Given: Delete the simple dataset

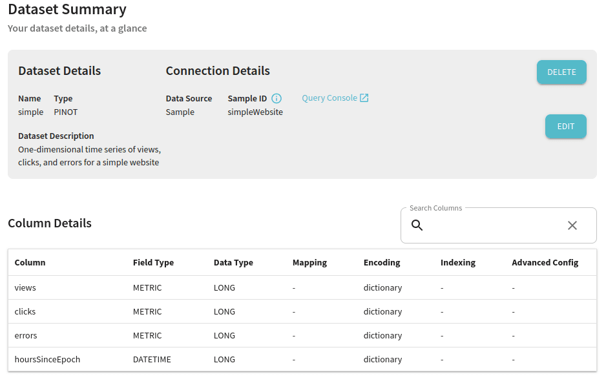Looking at the screenshot, I should [x=561, y=72].
